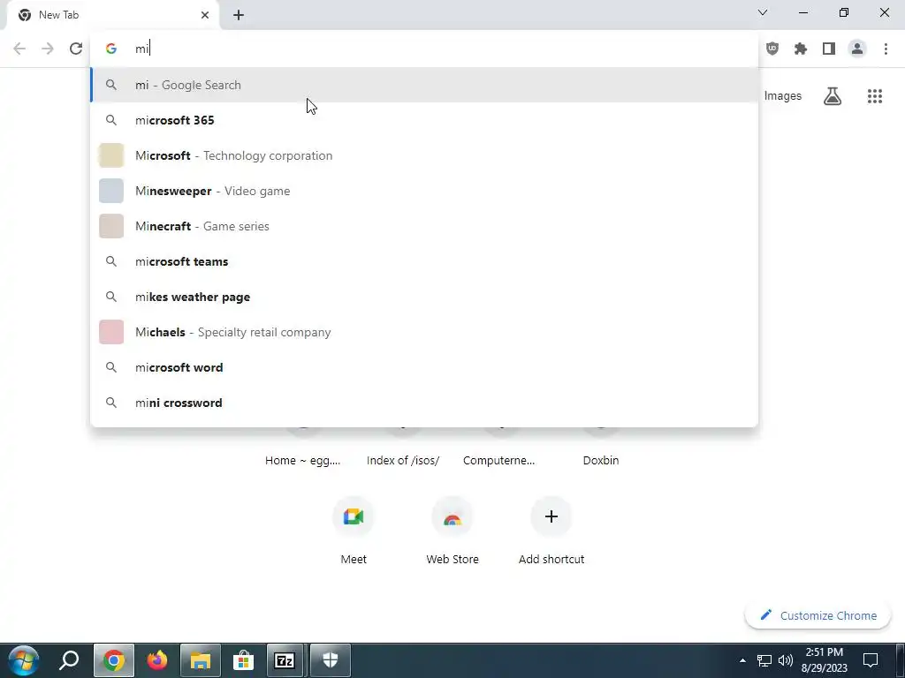905x678 pixels.
Task: Open the Meet shortcut tile
Action: pyautogui.click(x=354, y=531)
